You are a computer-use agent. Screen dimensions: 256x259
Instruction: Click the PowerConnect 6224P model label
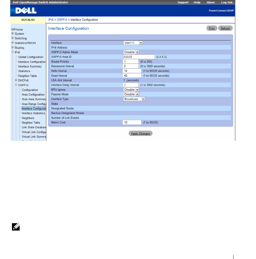click(221, 11)
